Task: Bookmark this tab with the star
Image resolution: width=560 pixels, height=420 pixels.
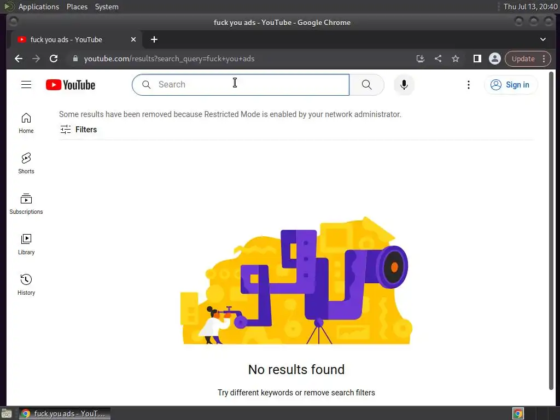Action: [x=456, y=59]
